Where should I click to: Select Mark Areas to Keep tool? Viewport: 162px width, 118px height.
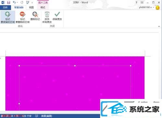tap(7, 17)
